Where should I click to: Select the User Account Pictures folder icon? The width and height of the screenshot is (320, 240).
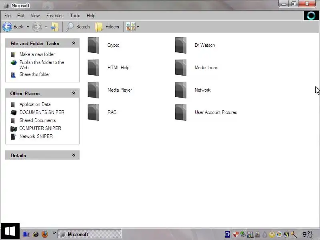(x=181, y=112)
